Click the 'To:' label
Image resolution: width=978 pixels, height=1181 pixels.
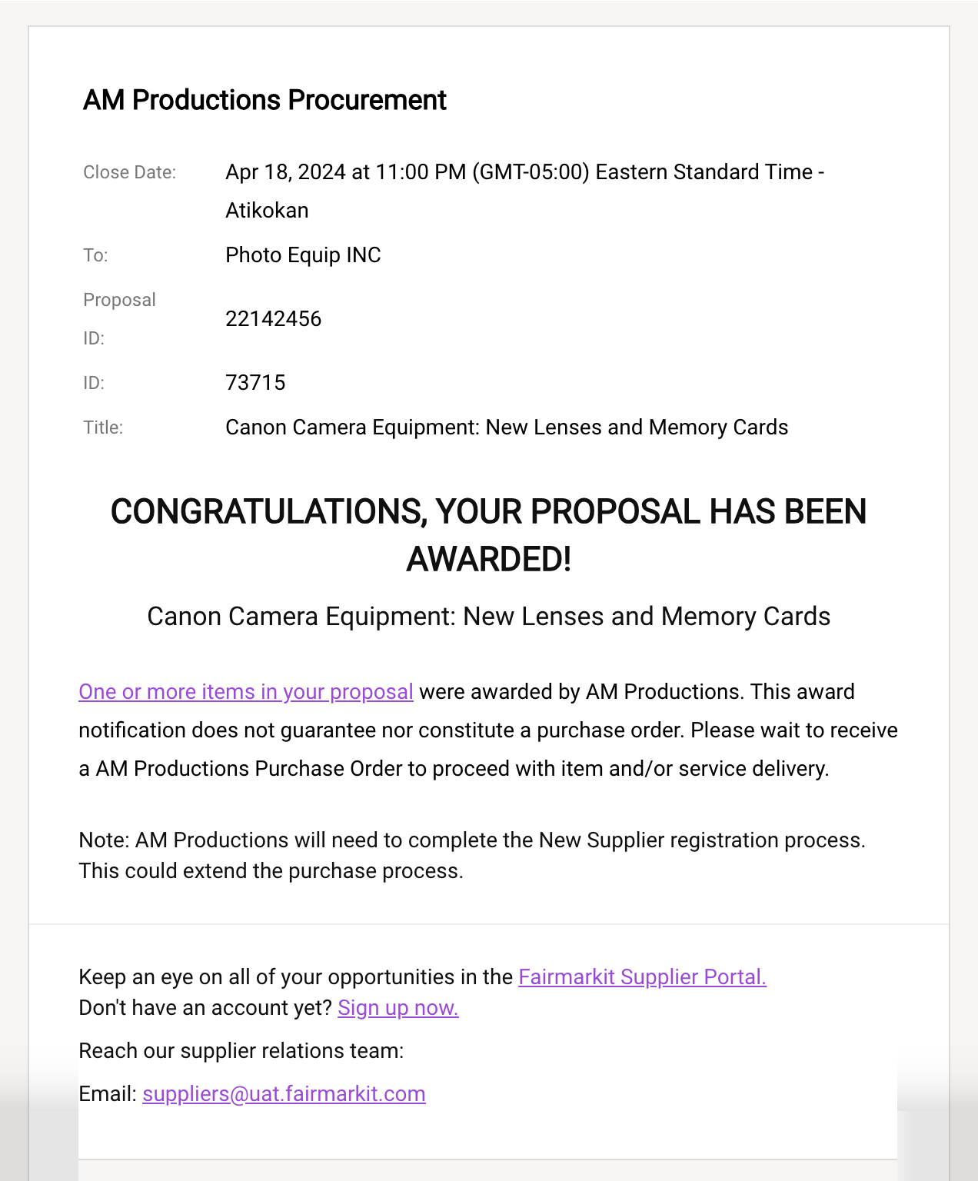coord(95,255)
